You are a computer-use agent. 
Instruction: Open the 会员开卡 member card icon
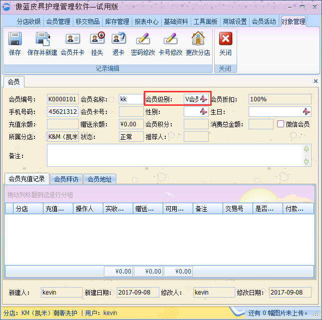(72, 39)
